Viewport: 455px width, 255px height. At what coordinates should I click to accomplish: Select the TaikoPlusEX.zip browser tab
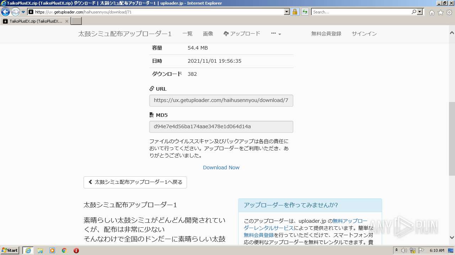pos(35,21)
